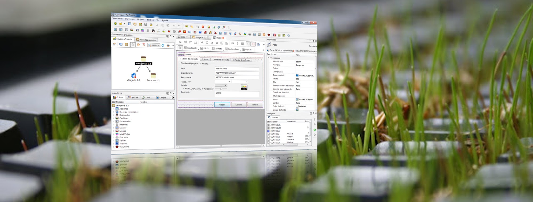Image resolution: width=533 pixels, height=202 pixels.
Task: Select the CONTROL21 row in Subobjetos
Action: pos(288,125)
